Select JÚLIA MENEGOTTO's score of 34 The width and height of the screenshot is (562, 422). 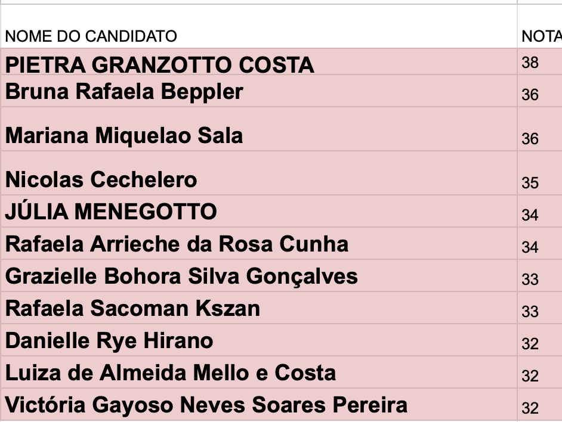[530, 215]
